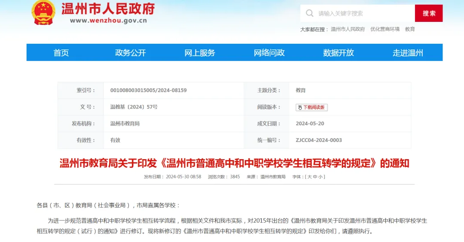Click the 主题分类 label cell
The height and width of the screenshot is (242, 464).
pos(266,91)
